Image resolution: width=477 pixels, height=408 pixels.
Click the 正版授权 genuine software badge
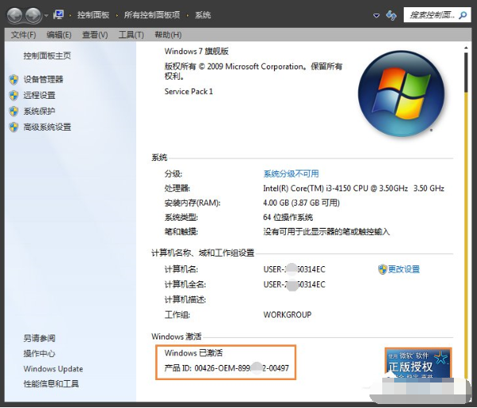418,363
